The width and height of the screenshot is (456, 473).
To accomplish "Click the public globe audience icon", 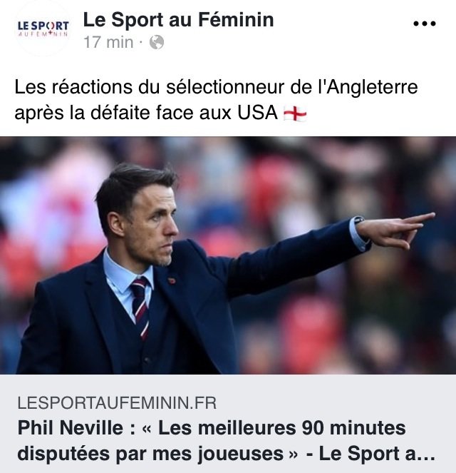I will (x=157, y=43).
